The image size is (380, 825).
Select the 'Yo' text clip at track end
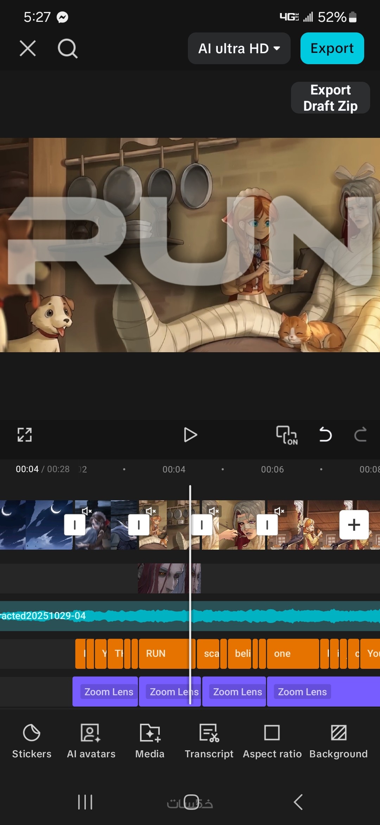click(370, 654)
